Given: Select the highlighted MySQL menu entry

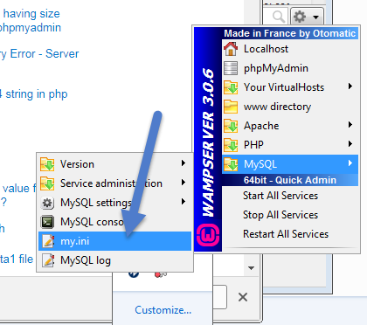Looking at the screenshot, I should 290,164.
